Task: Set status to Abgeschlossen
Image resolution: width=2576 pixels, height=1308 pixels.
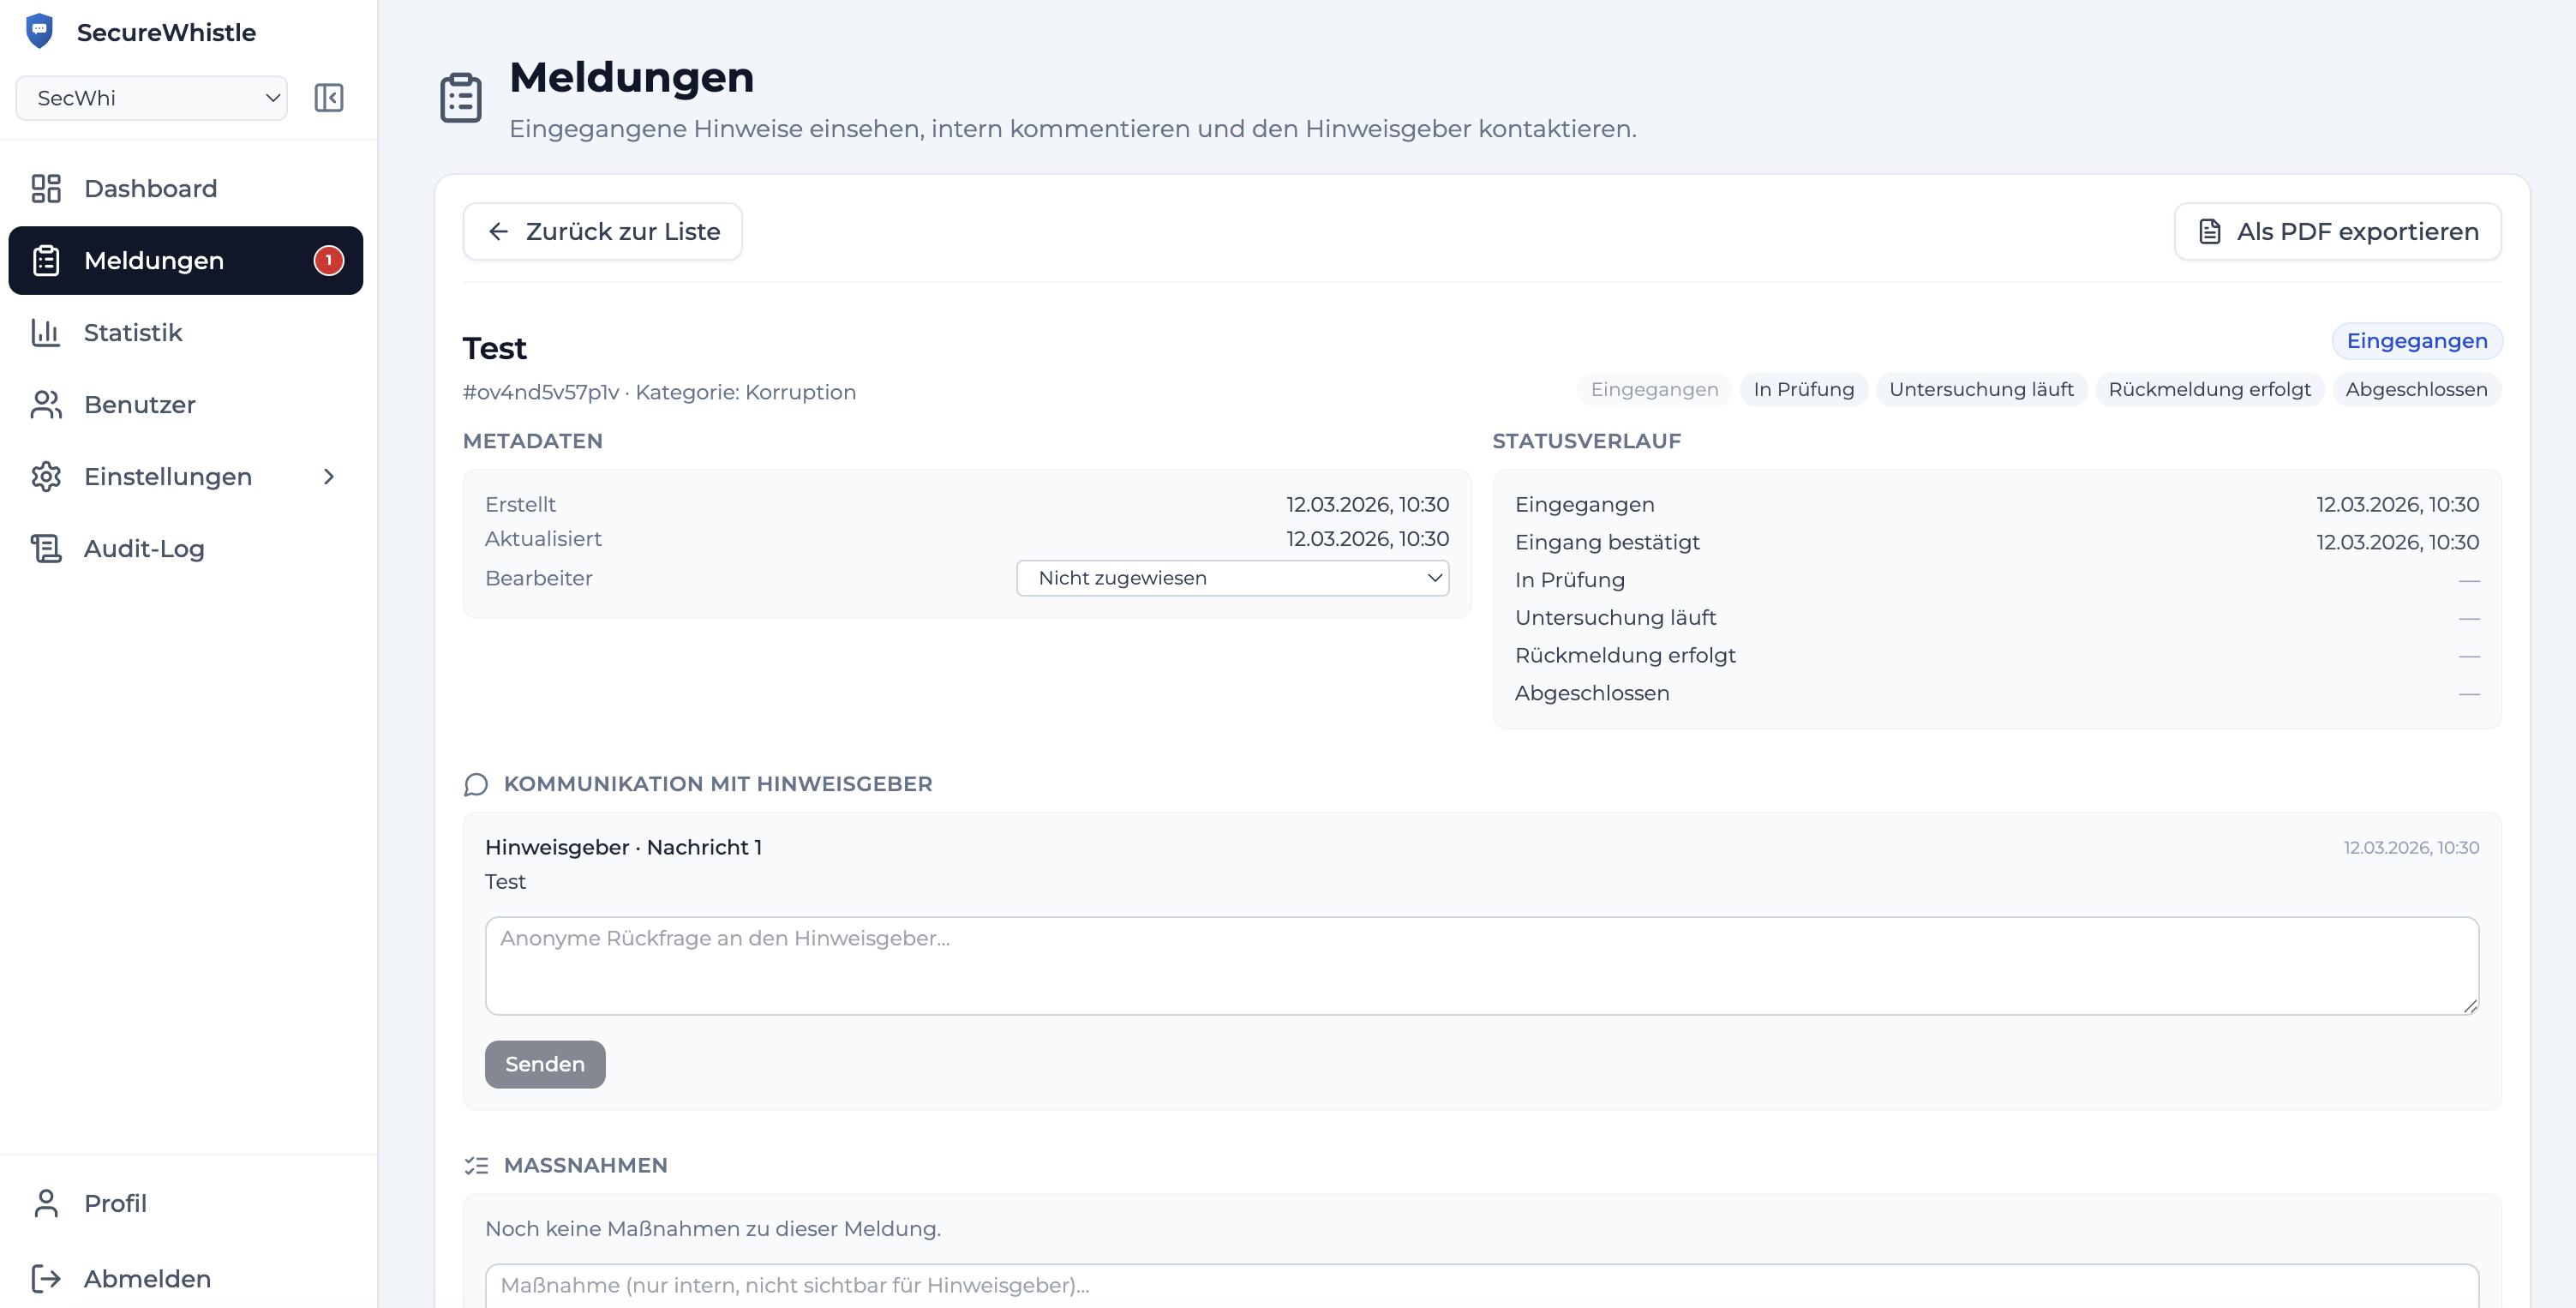Action: pyautogui.click(x=2416, y=389)
